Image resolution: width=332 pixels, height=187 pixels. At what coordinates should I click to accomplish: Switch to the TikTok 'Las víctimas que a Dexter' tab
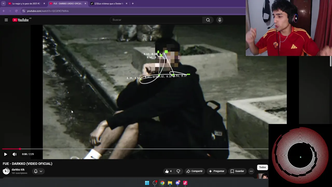coord(109,4)
